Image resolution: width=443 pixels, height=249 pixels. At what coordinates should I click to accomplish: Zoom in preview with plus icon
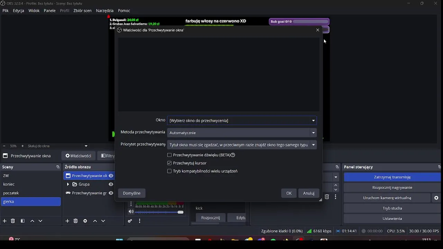pos(22,146)
